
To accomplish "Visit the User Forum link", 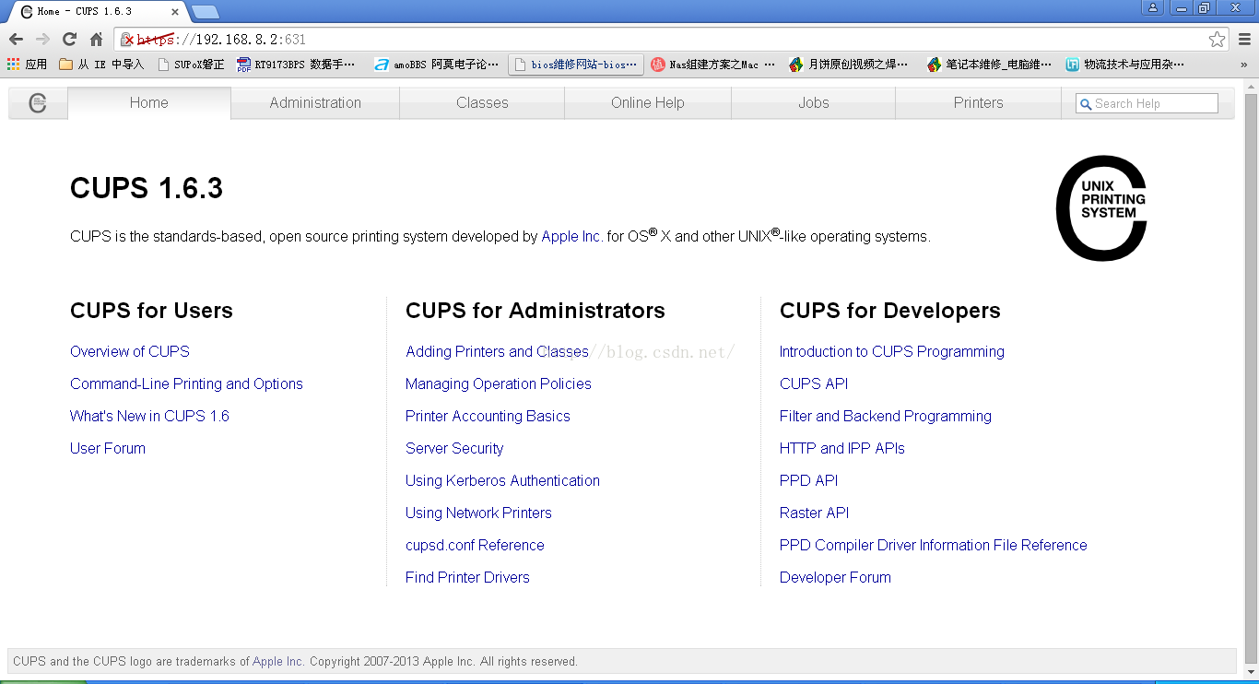I will point(108,448).
